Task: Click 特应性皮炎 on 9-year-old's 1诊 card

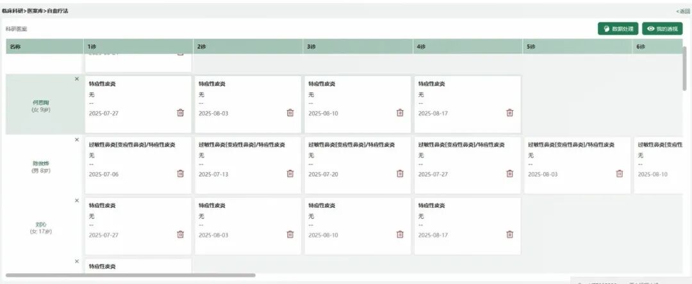Action: pos(103,84)
